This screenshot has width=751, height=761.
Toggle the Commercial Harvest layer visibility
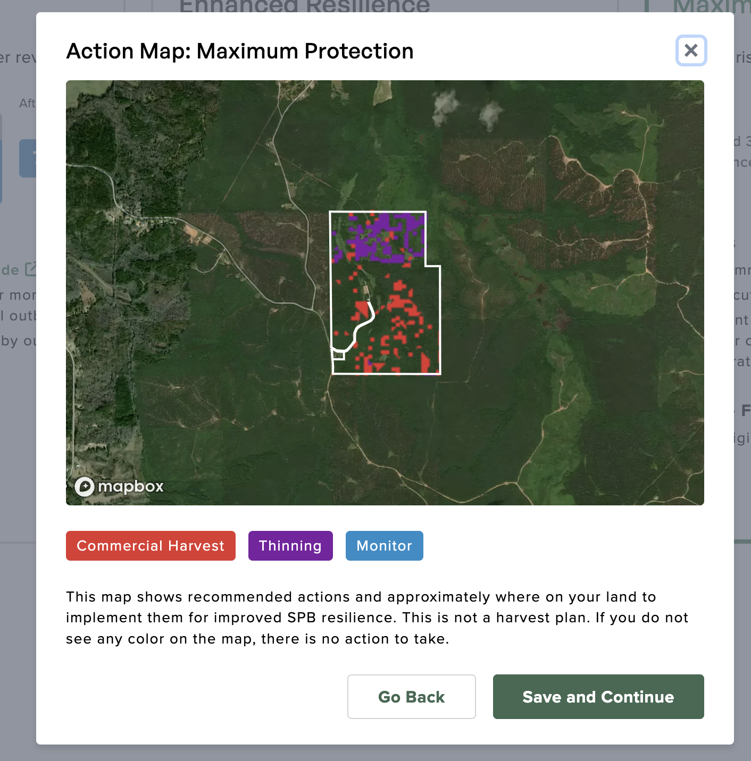click(151, 546)
